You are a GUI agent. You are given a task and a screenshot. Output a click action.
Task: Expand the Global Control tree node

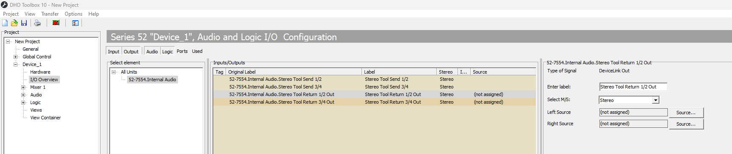(15, 57)
